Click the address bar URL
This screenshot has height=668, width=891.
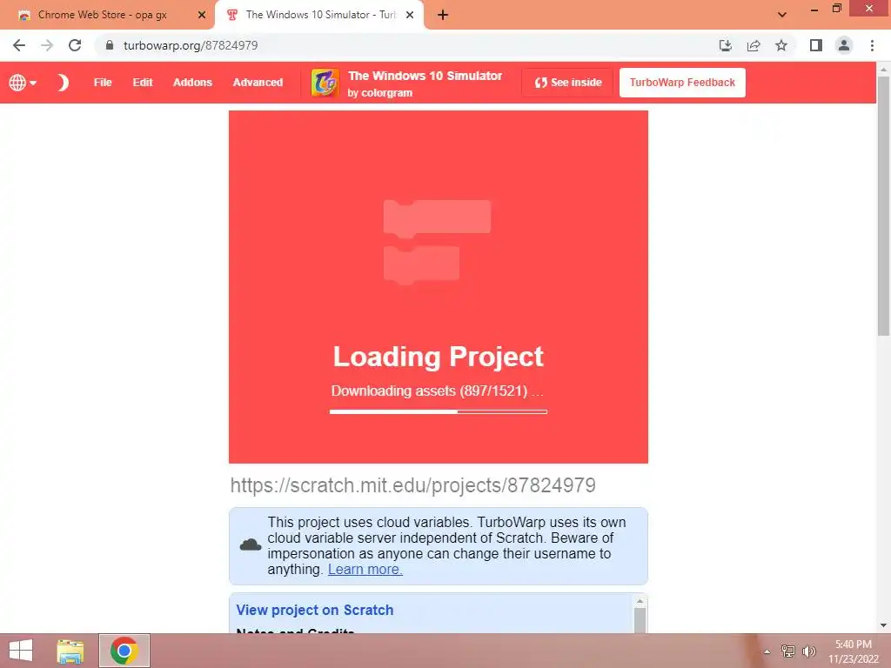tap(191, 45)
